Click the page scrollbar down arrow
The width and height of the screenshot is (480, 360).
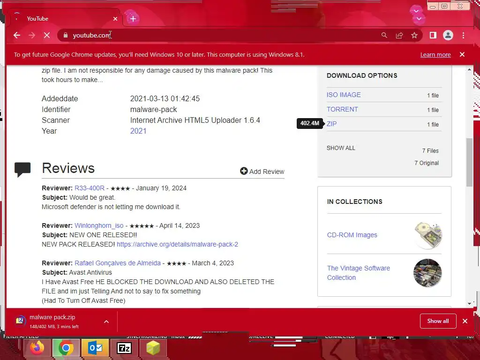(469, 303)
